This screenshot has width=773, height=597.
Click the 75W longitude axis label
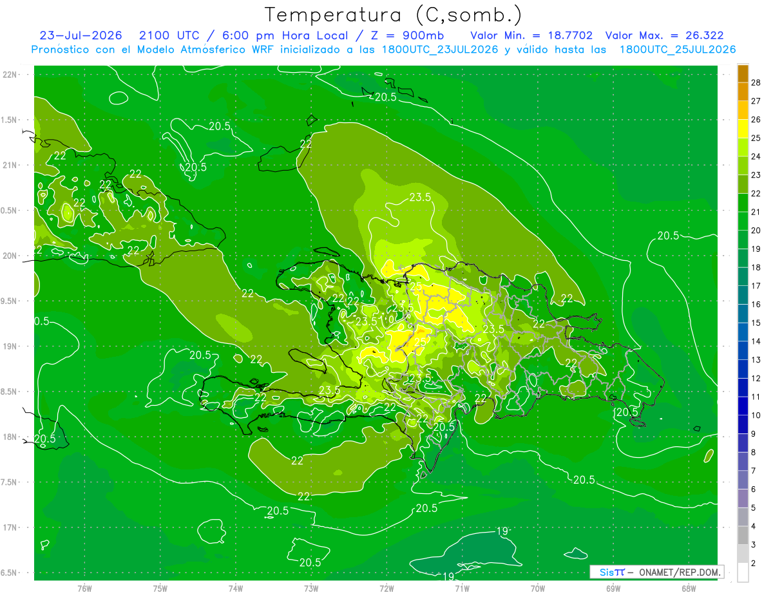pyautogui.click(x=160, y=588)
